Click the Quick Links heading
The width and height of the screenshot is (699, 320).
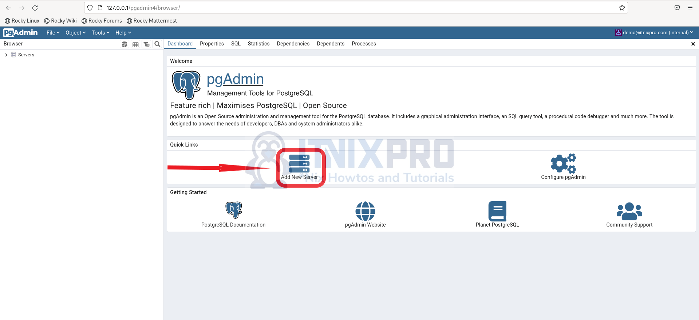coord(184,145)
